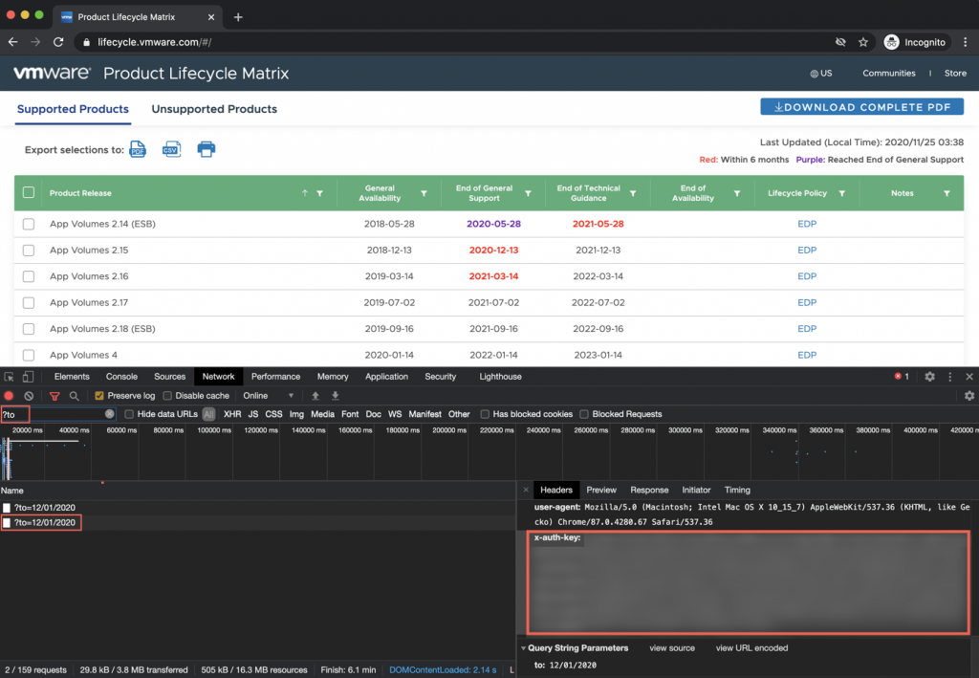Click the network filter text field
The height and width of the screenshot is (678, 979).
coord(57,414)
